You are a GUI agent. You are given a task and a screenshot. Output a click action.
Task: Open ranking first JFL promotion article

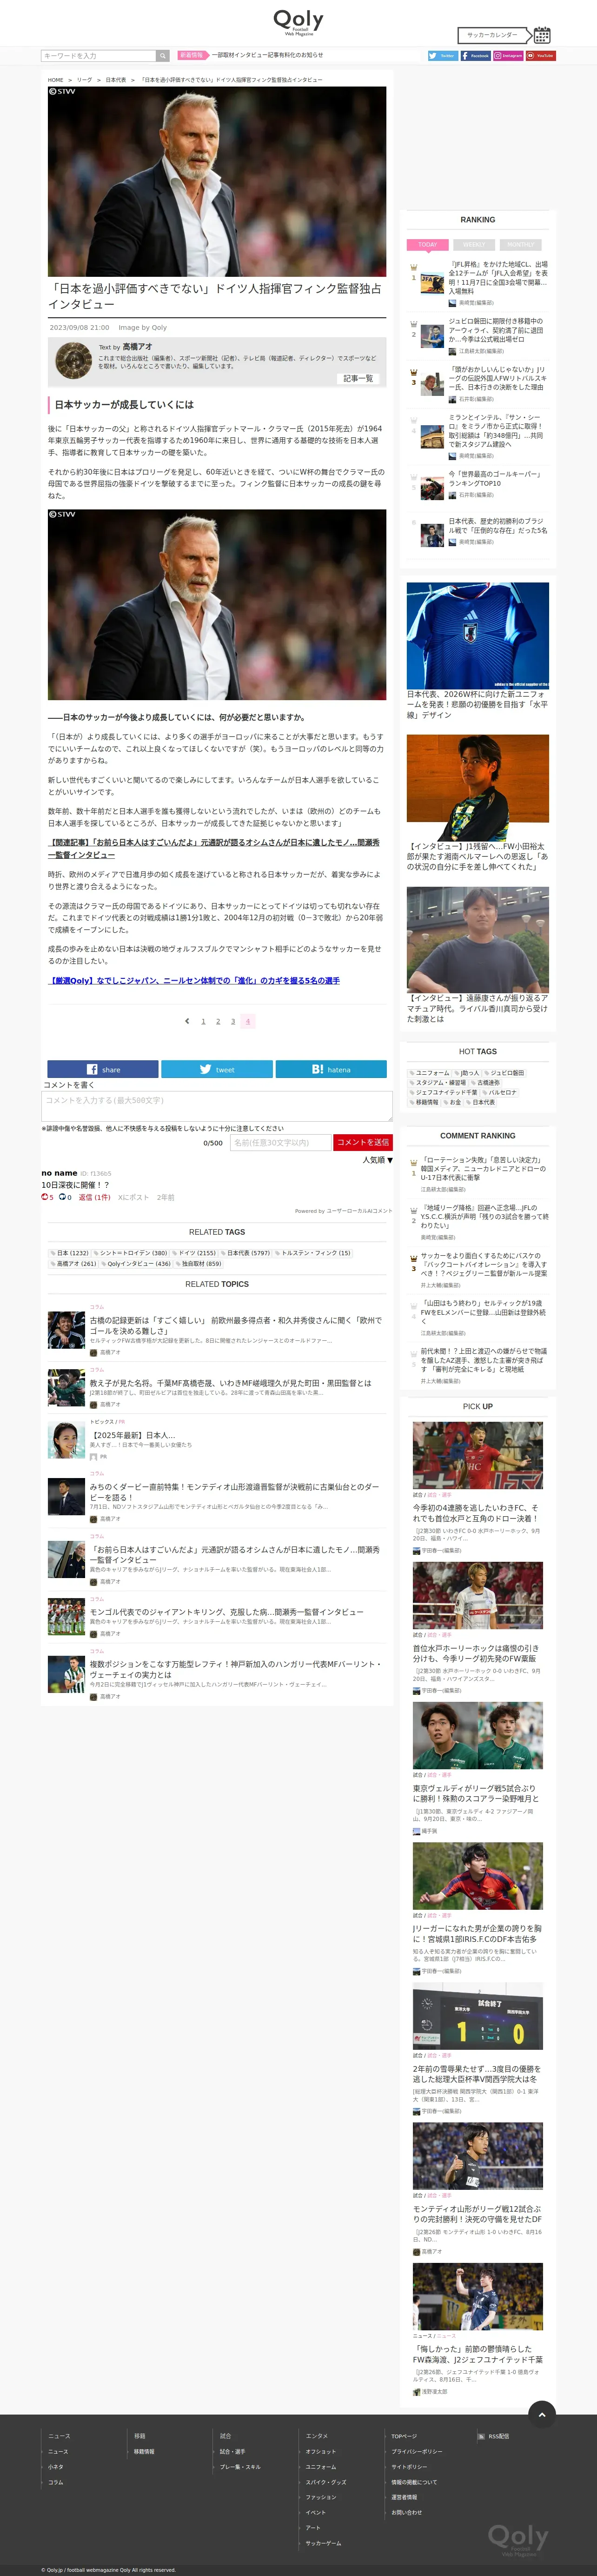pyautogui.click(x=498, y=278)
